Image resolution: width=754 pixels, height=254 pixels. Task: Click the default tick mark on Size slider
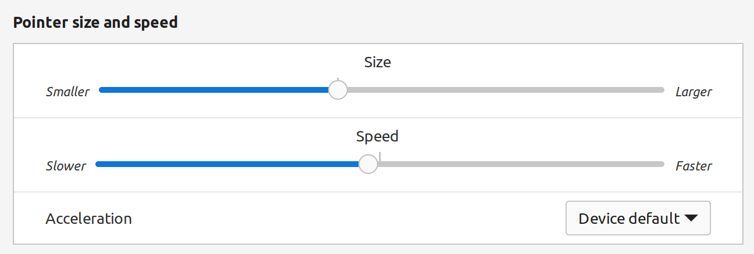pyautogui.click(x=338, y=79)
